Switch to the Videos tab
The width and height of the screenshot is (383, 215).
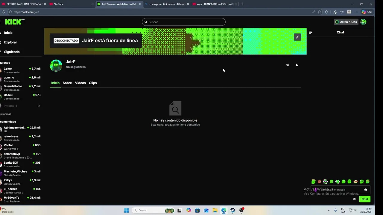pos(80,83)
